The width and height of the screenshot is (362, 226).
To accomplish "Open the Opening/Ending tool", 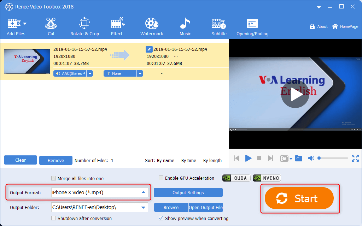I will pos(252,27).
